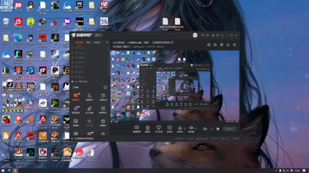This screenshot has height=173, width=309.
Task: Add a 手机投屏 phone casting source
Action: [159, 129]
